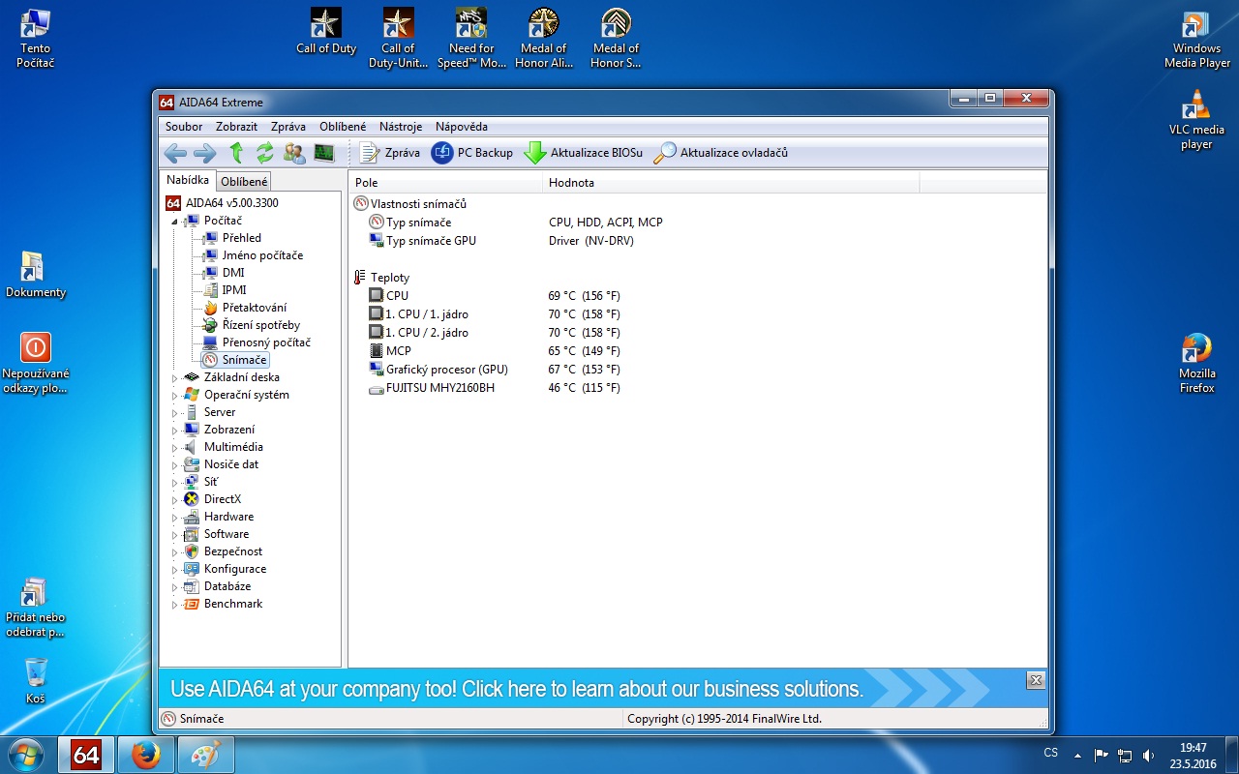1239x774 pixels.
Task: Click Aktualizace ovladačů toolbar button
Action: click(721, 153)
